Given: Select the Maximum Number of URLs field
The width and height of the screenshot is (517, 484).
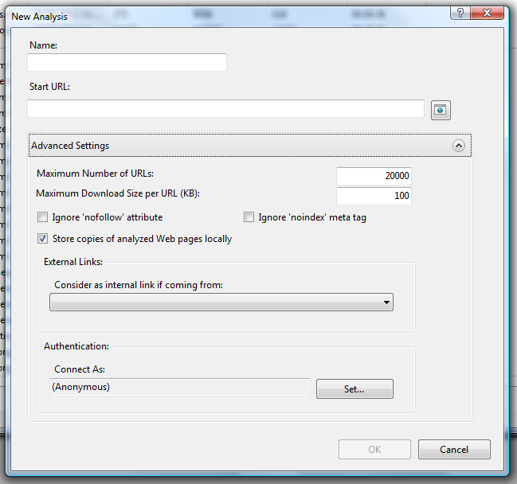Looking at the screenshot, I should [374, 176].
